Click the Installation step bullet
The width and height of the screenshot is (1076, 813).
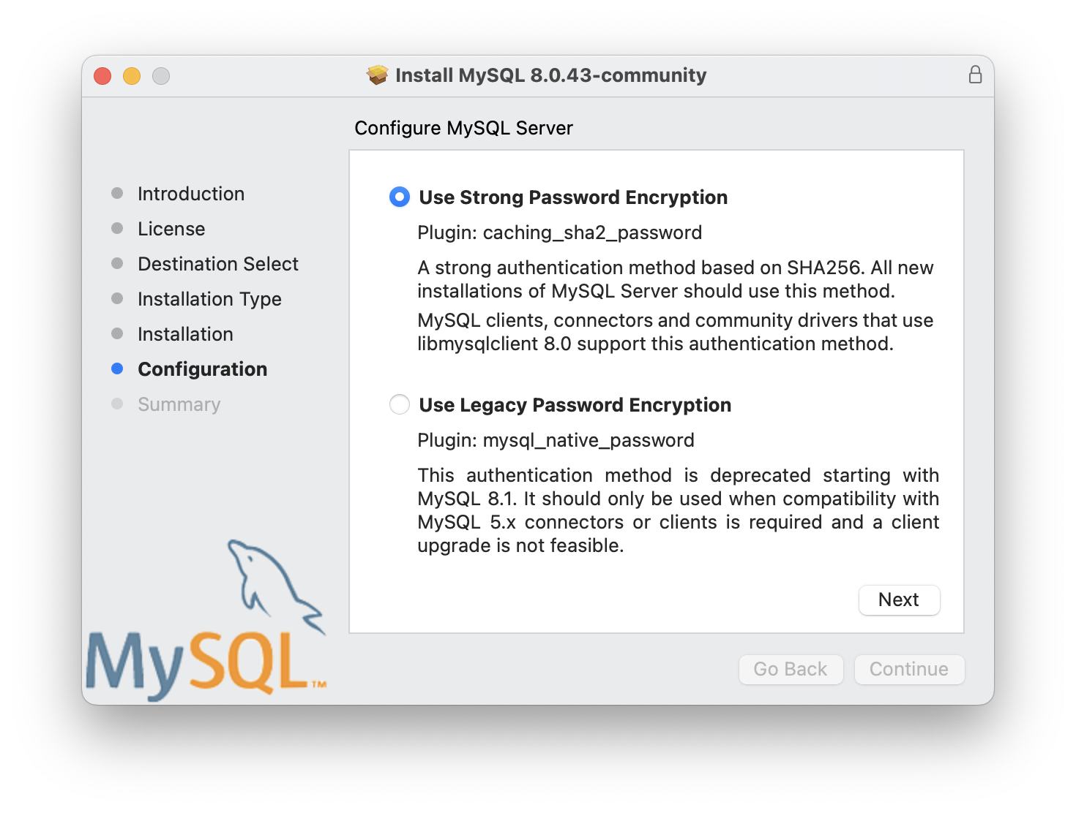pos(117,333)
